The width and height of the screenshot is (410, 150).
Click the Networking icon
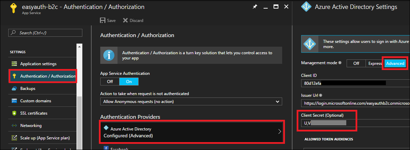point(14,126)
